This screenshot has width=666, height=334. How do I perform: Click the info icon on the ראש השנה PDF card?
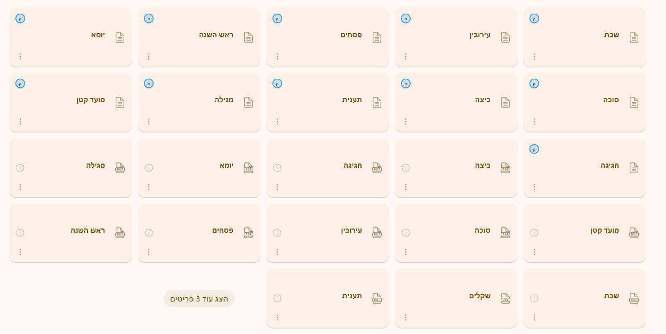[x=20, y=233]
